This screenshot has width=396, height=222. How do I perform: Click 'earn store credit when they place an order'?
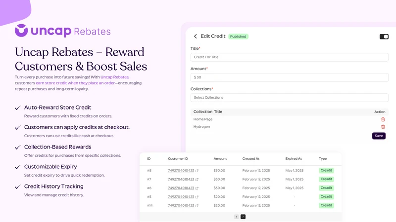pyautogui.click(x=75, y=83)
